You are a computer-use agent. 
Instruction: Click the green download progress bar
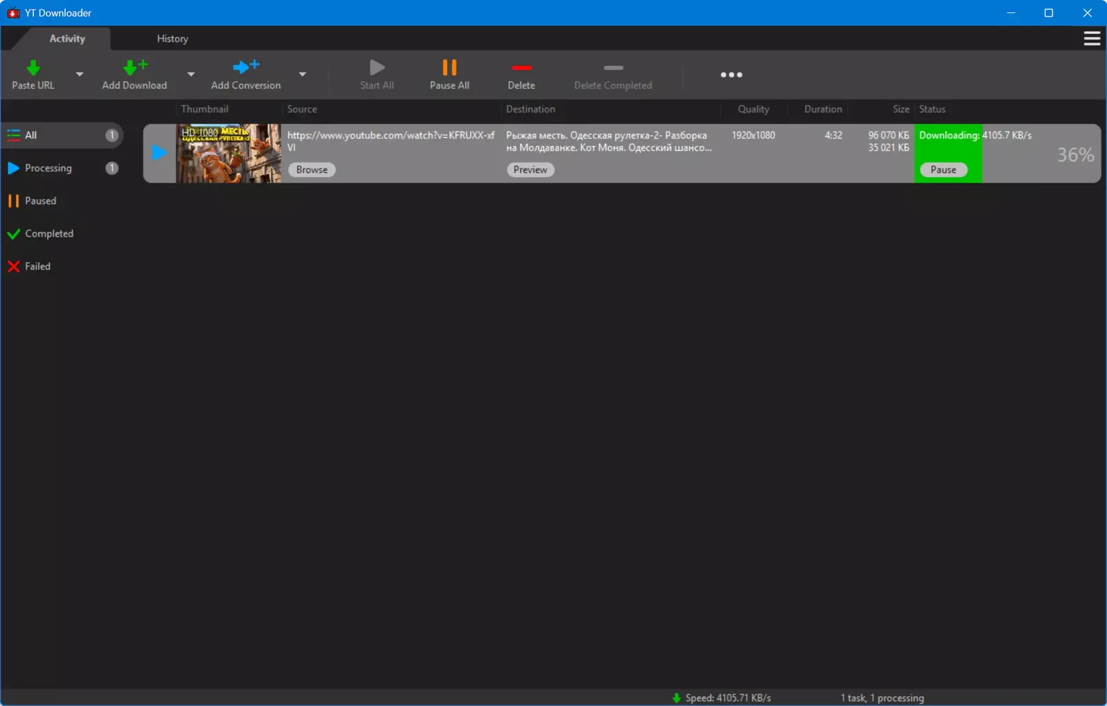click(948, 154)
